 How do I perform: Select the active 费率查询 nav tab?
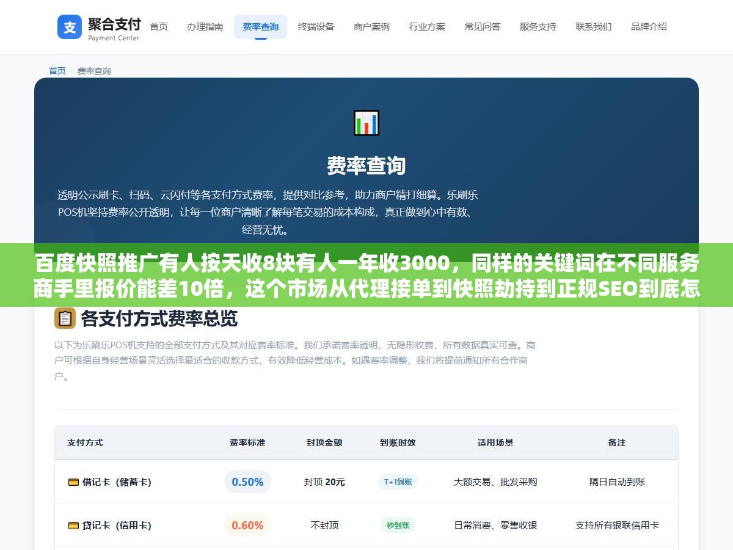260,27
